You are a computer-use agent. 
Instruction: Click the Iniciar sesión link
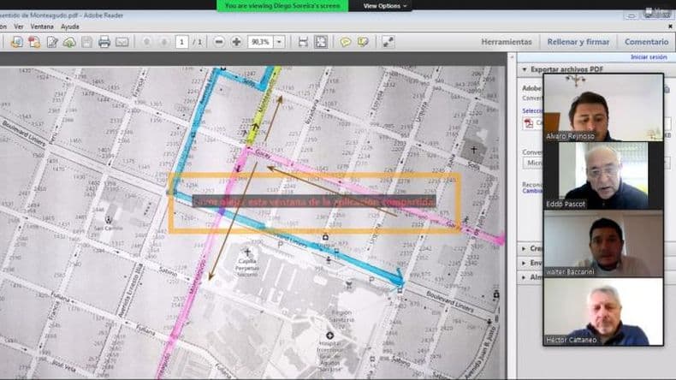[649, 57]
